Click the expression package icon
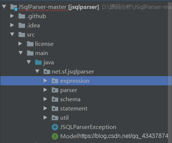 point(55,81)
